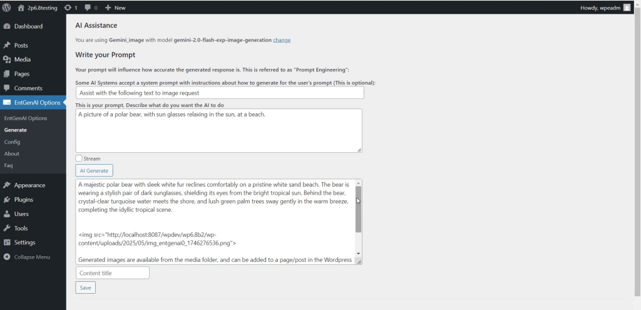The image size is (641, 310).
Task: Click the Howdy, wpeadm account text
Action: coord(600,8)
